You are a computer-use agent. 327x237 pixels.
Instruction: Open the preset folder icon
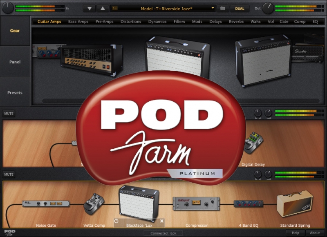223,9
